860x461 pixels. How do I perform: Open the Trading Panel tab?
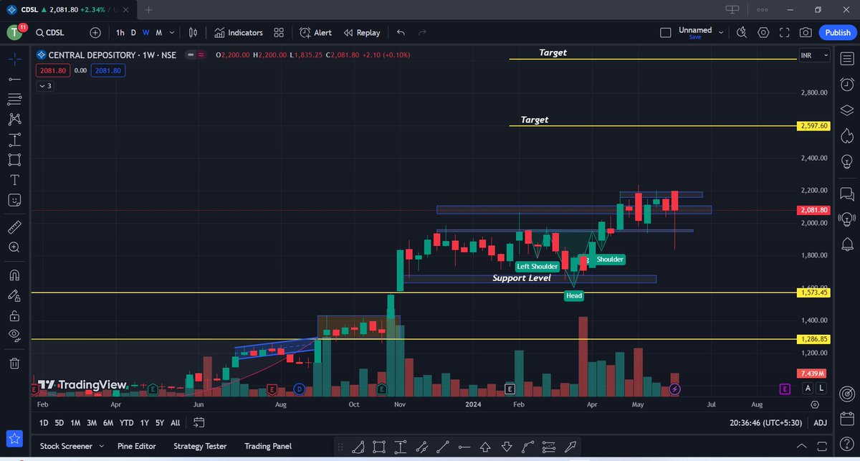coord(267,446)
